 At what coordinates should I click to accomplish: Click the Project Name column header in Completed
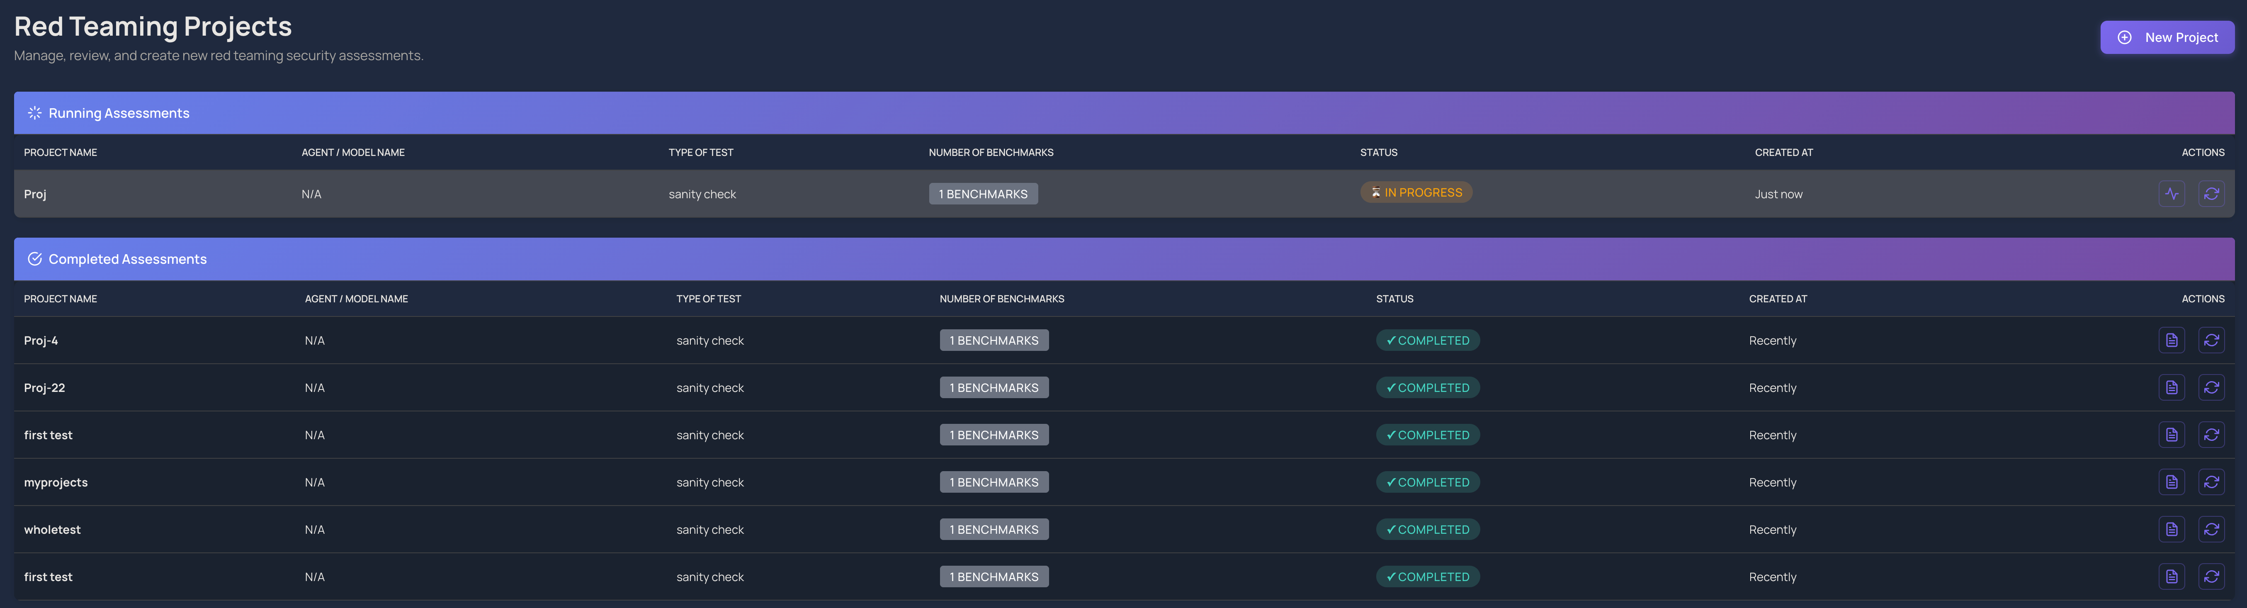(x=60, y=299)
